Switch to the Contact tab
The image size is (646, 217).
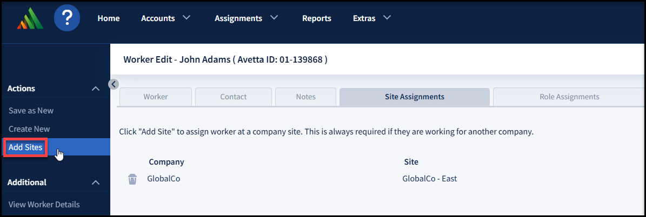pos(233,97)
